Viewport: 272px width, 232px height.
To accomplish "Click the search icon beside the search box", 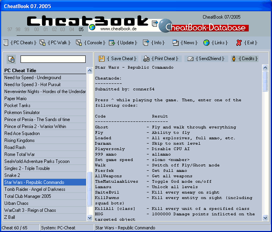I will [x=11, y=59].
